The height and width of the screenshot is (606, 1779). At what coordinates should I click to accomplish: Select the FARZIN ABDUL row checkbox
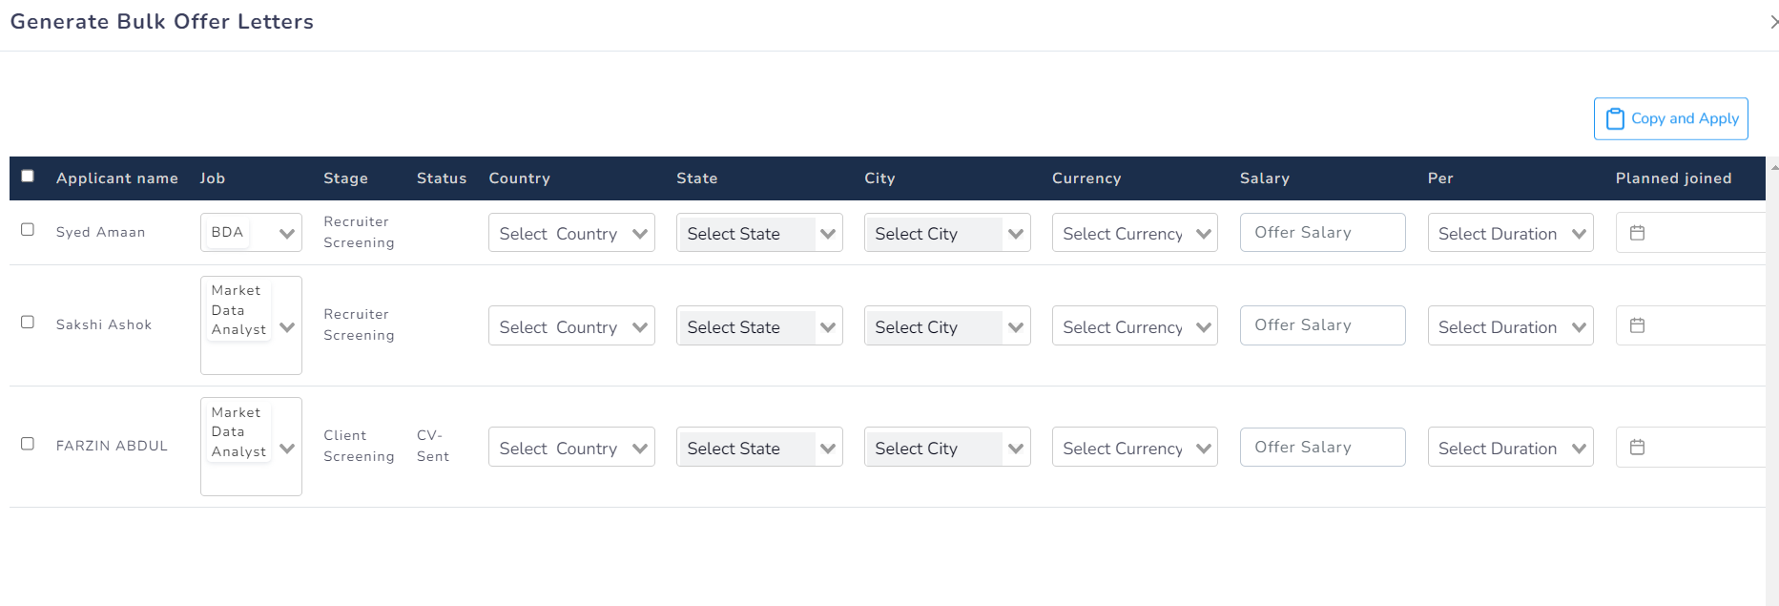(x=28, y=444)
